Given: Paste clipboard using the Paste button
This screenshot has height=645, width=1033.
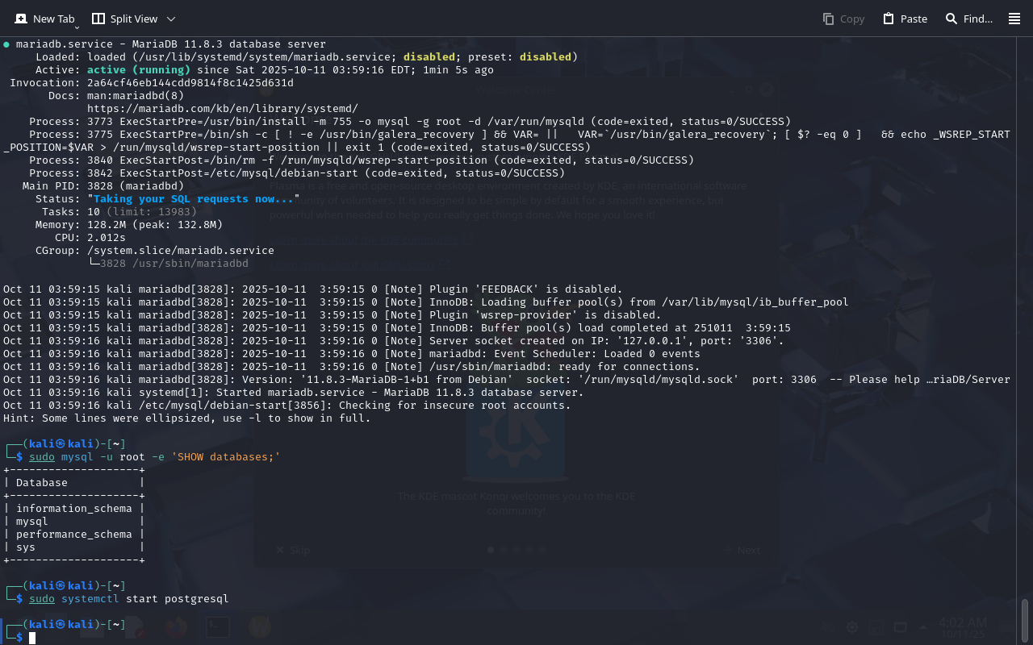Looking at the screenshot, I should (905, 19).
